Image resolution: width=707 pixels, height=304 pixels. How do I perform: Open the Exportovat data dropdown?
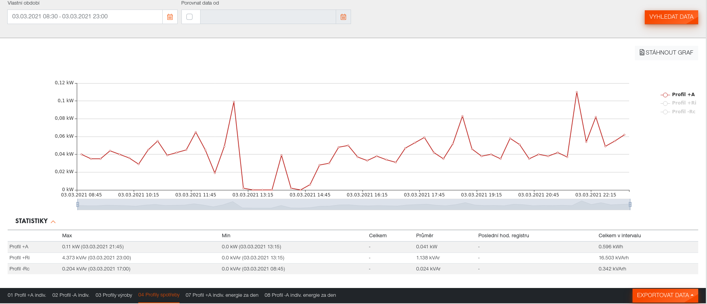point(665,295)
